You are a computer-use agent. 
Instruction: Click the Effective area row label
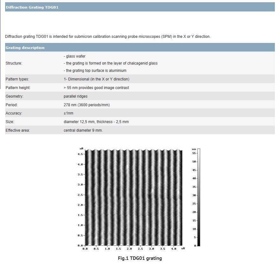pos(18,130)
